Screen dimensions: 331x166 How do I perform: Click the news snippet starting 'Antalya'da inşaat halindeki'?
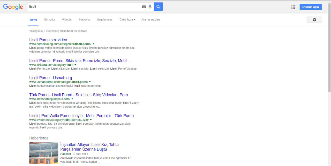[95, 160]
